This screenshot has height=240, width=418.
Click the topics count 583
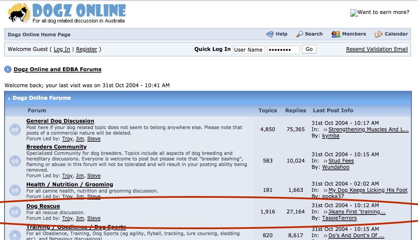click(268, 161)
